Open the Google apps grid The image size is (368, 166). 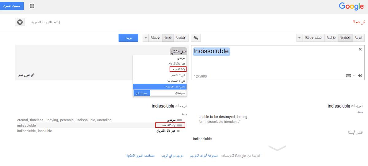point(32,6)
